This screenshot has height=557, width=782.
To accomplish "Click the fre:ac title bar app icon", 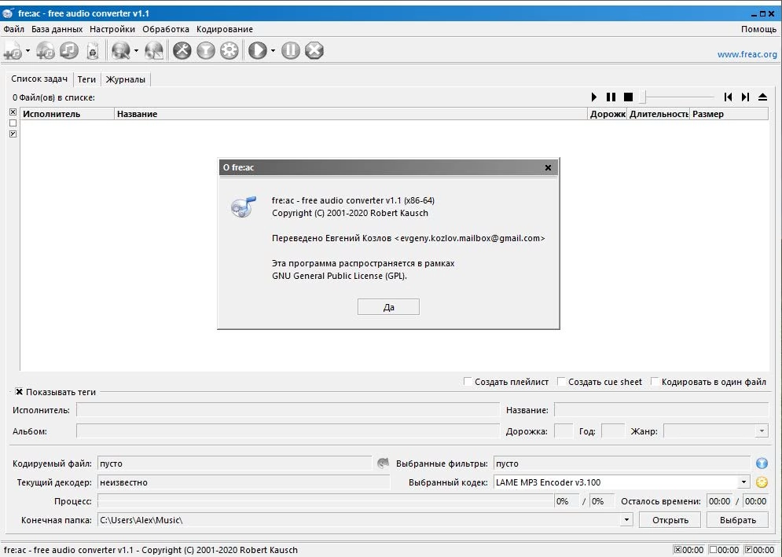I will 8,13.
